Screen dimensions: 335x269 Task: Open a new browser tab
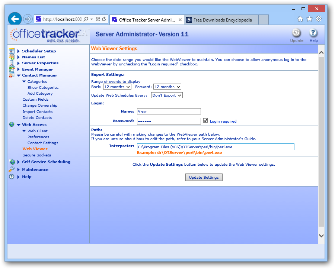tap(264, 20)
